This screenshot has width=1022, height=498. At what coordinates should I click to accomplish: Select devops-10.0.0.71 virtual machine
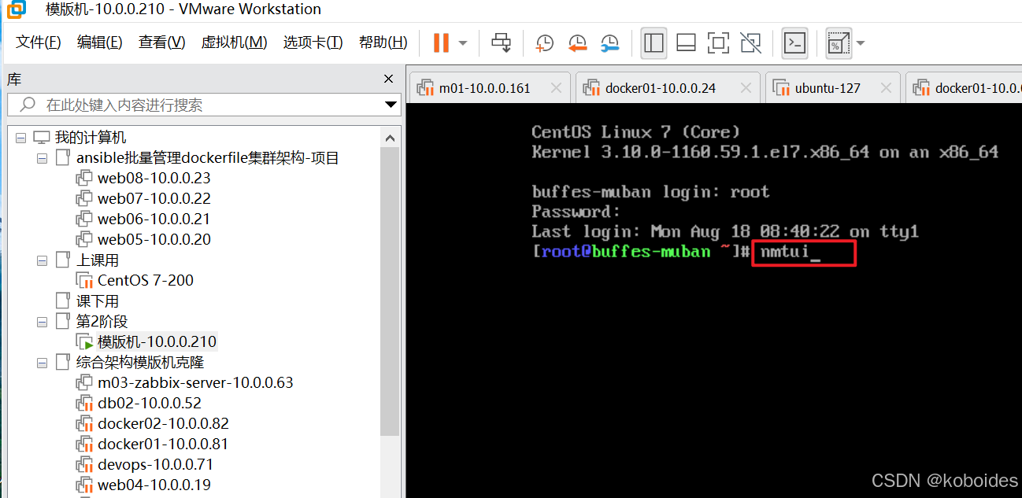pyautogui.click(x=155, y=465)
